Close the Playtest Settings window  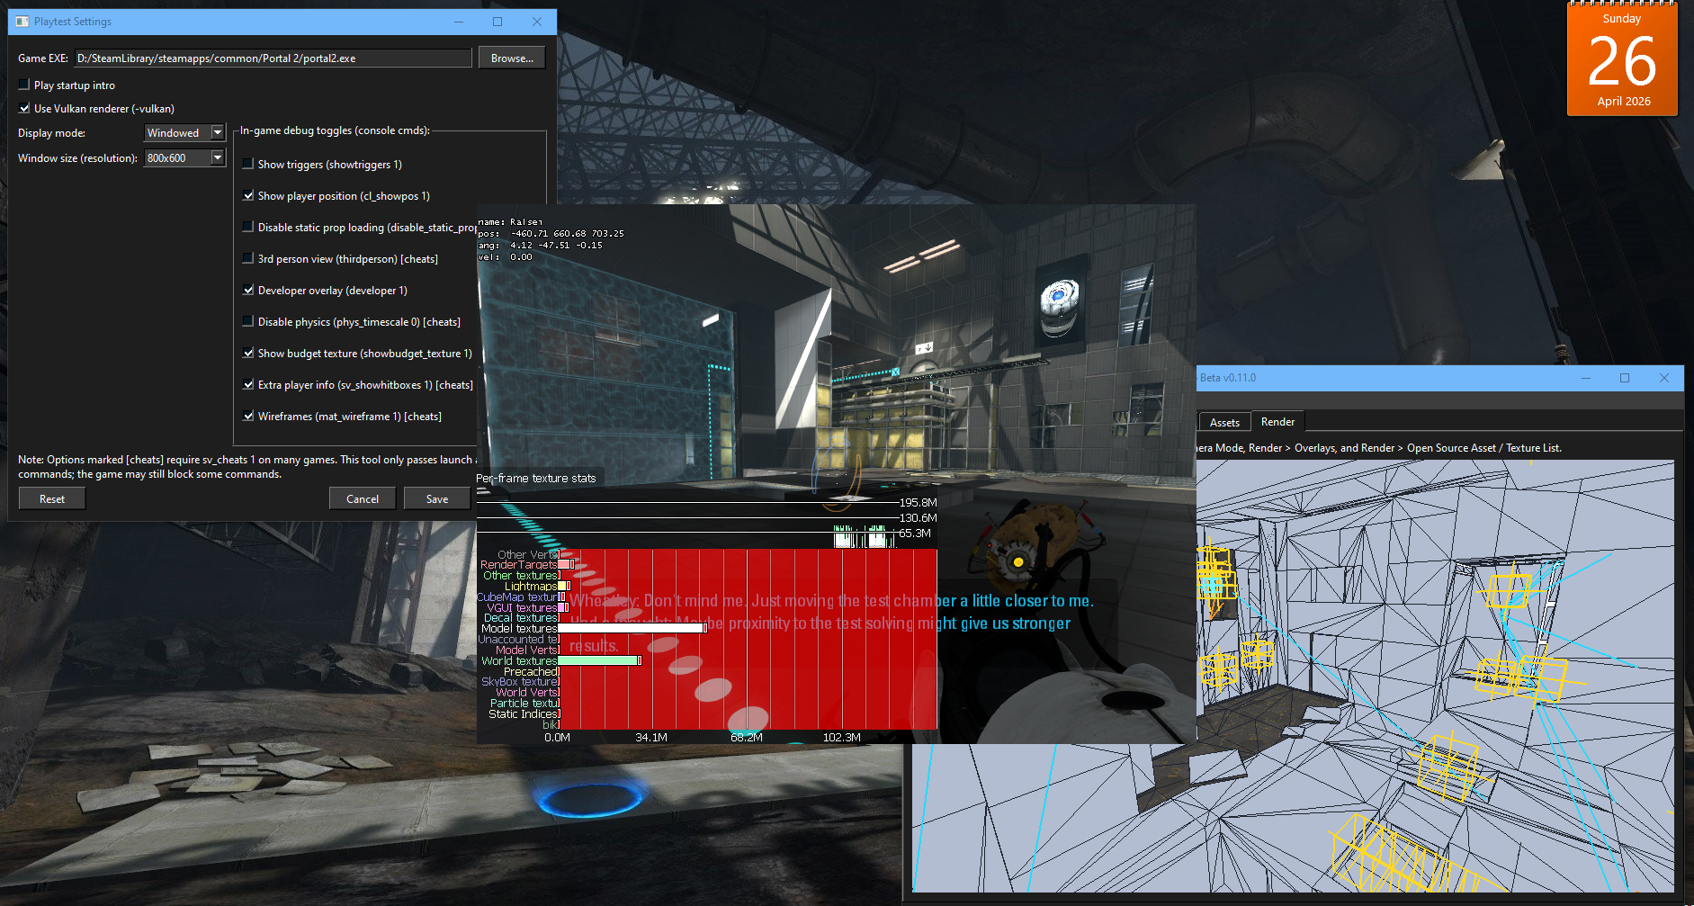click(537, 22)
